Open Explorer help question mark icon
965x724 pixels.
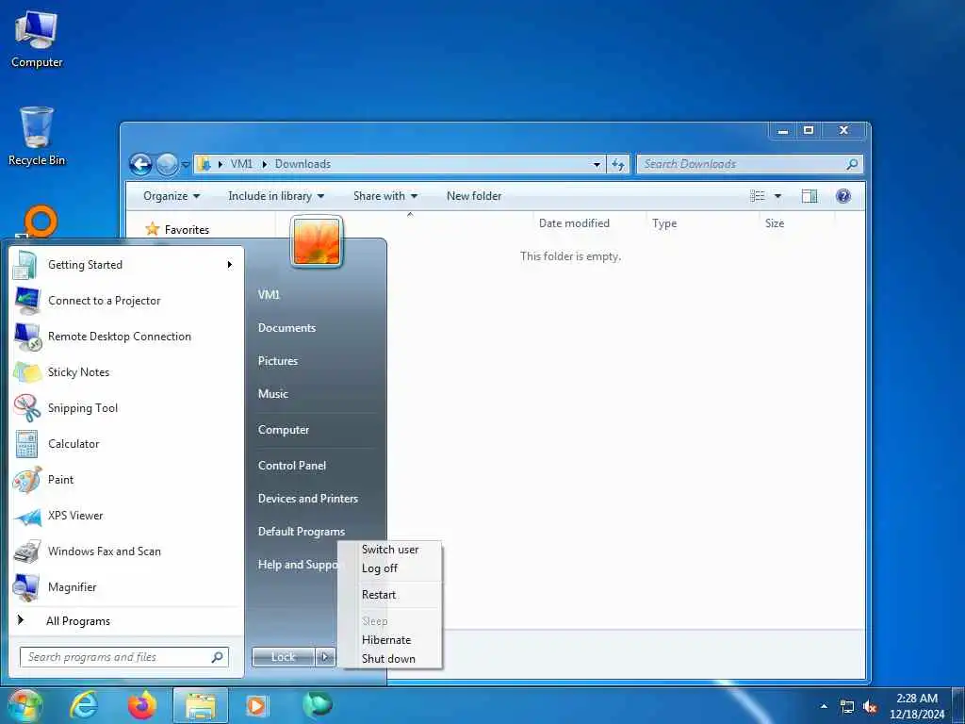point(843,196)
